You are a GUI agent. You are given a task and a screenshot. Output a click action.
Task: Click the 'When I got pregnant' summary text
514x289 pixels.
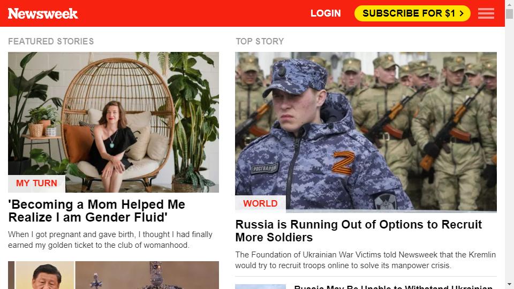coord(110,240)
